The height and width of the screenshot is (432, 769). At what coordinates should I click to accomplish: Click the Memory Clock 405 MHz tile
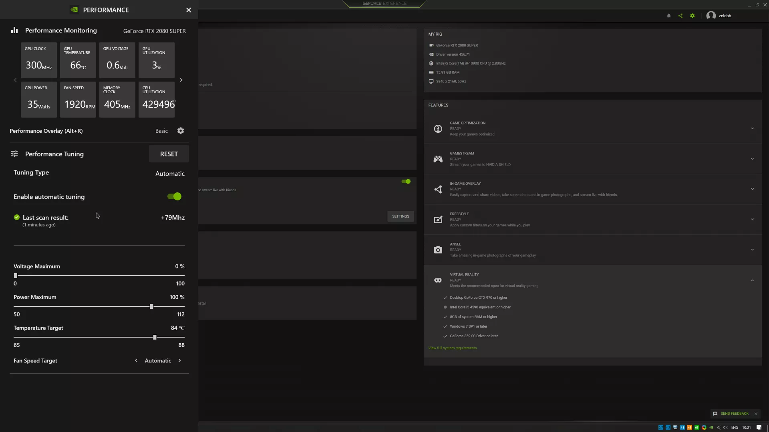[117, 100]
